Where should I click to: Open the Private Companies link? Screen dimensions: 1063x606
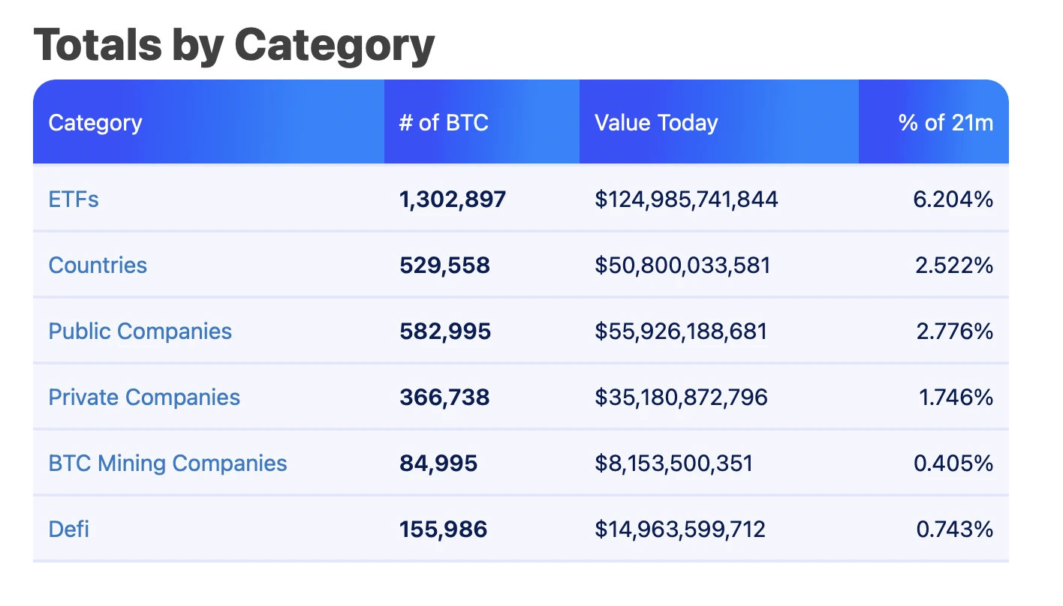pos(144,397)
